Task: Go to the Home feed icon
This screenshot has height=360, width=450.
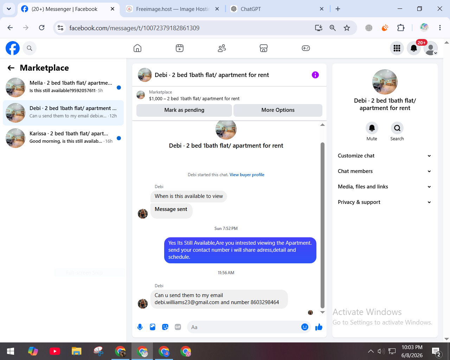Action: pyautogui.click(x=137, y=48)
